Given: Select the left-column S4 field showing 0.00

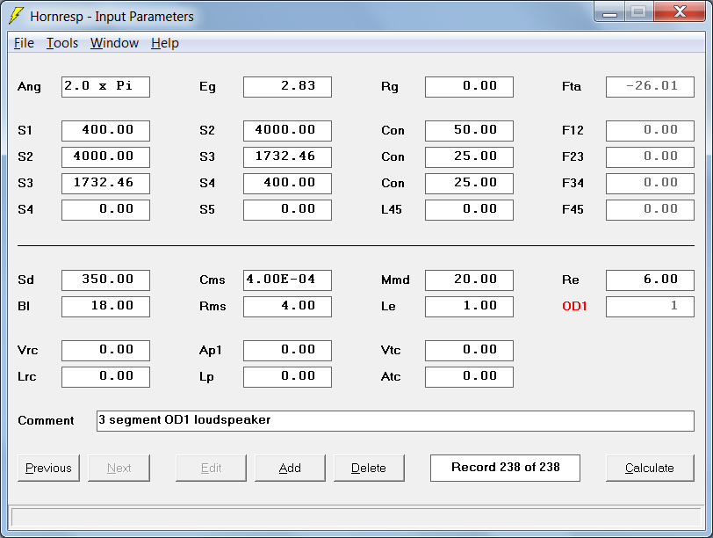Looking at the screenshot, I should [105, 210].
